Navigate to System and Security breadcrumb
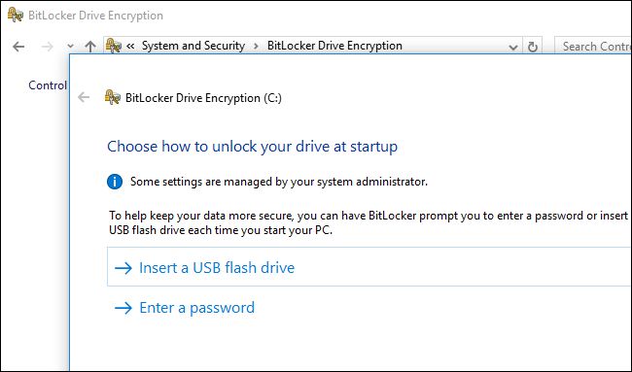The image size is (632, 372). [193, 46]
